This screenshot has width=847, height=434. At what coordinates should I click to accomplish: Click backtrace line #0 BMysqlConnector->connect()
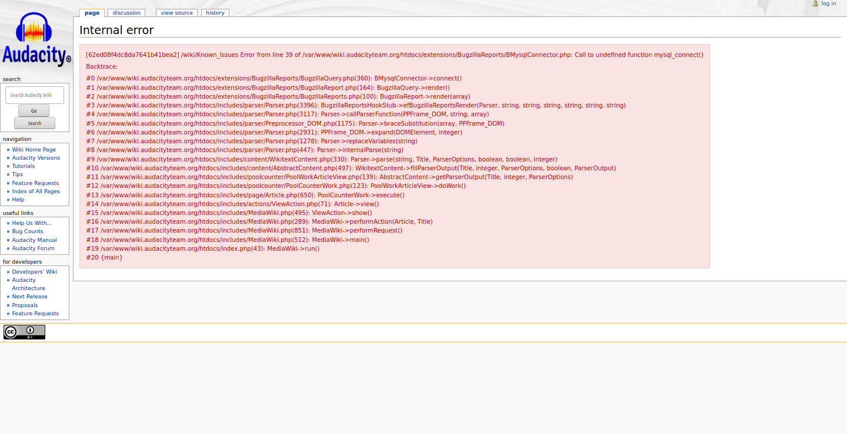pyautogui.click(x=274, y=78)
